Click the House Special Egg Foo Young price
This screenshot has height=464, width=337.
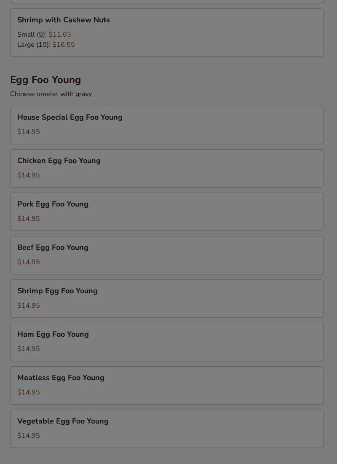(x=29, y=132)
